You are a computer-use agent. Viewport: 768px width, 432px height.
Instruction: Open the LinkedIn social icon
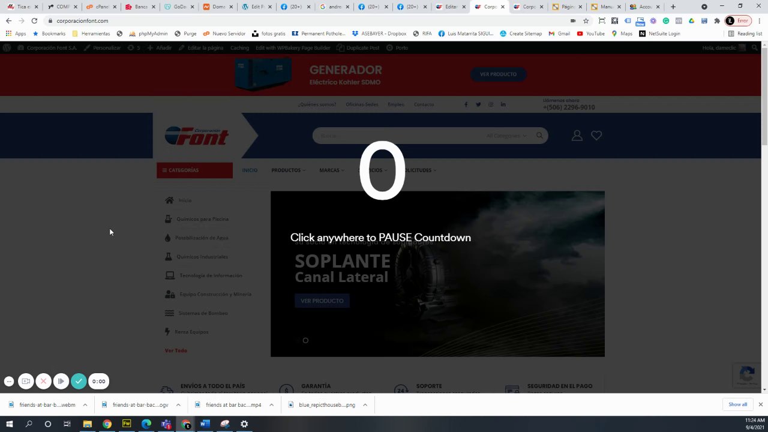tap(503, 104)
